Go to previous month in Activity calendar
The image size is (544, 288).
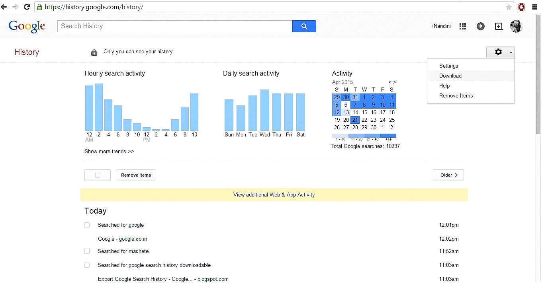pyautogui.click(x=390, y=82)
